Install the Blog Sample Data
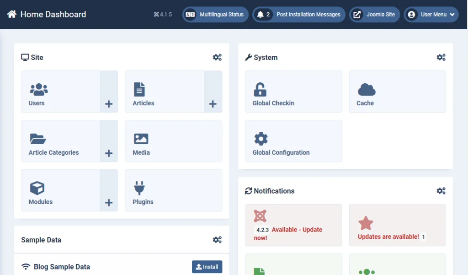 pos(207,267)
